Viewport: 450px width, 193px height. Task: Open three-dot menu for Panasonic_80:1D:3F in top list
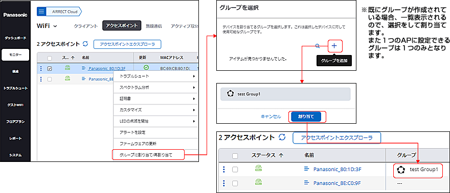pos(41,68)
